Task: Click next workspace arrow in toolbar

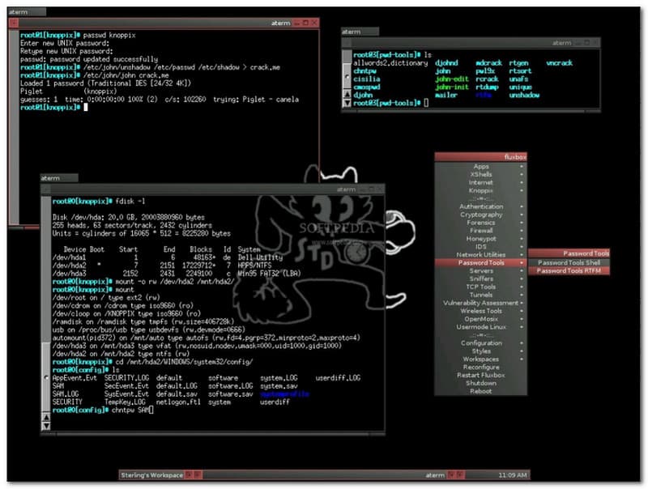Action: coord(198,474)
